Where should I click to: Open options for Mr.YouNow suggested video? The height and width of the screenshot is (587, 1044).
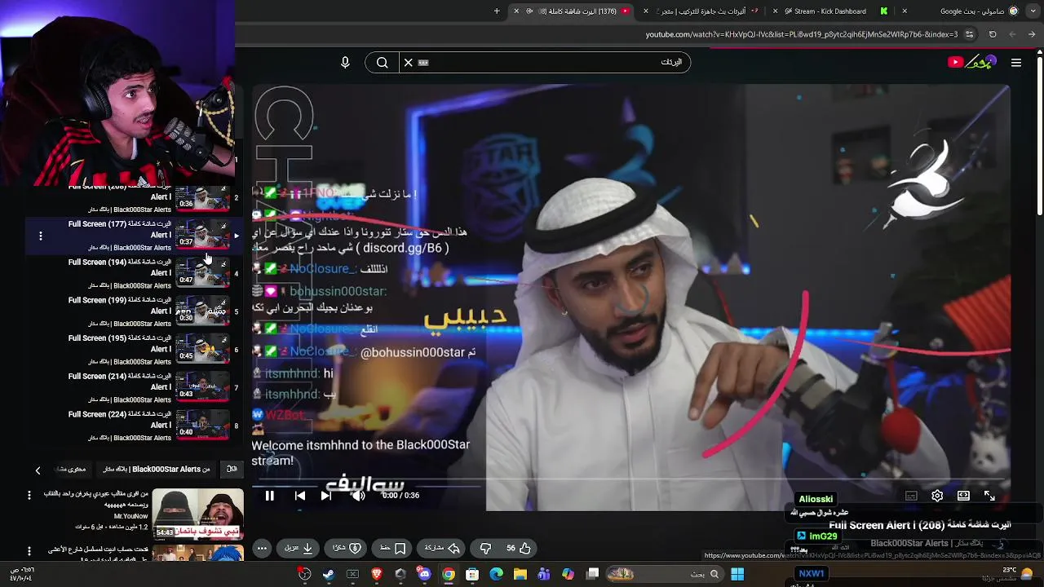click(29, 495)
